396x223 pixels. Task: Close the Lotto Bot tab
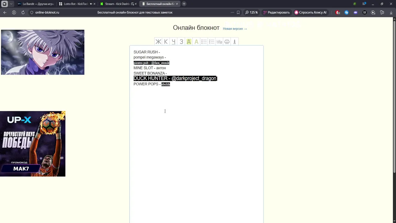pos(94,4)
